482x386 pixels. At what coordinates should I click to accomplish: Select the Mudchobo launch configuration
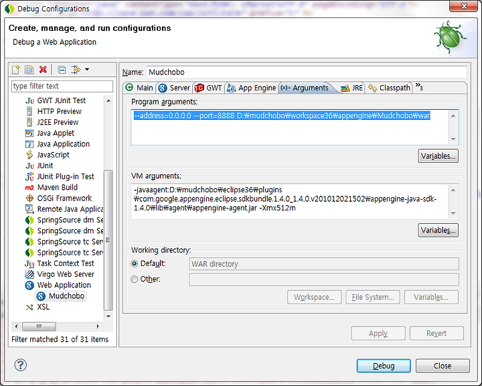click(x=61, y=296)
